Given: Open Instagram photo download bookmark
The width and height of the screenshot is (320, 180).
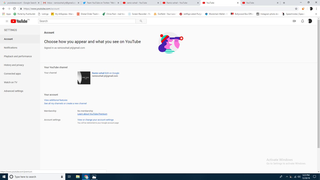Looking at the screenshot, I should tap(268, 14).
